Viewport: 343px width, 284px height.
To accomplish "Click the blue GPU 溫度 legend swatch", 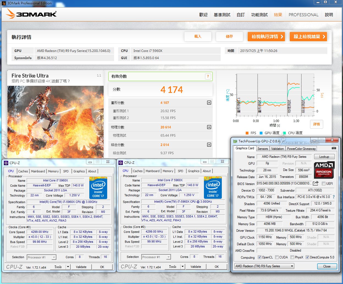I will click(261, 133).
